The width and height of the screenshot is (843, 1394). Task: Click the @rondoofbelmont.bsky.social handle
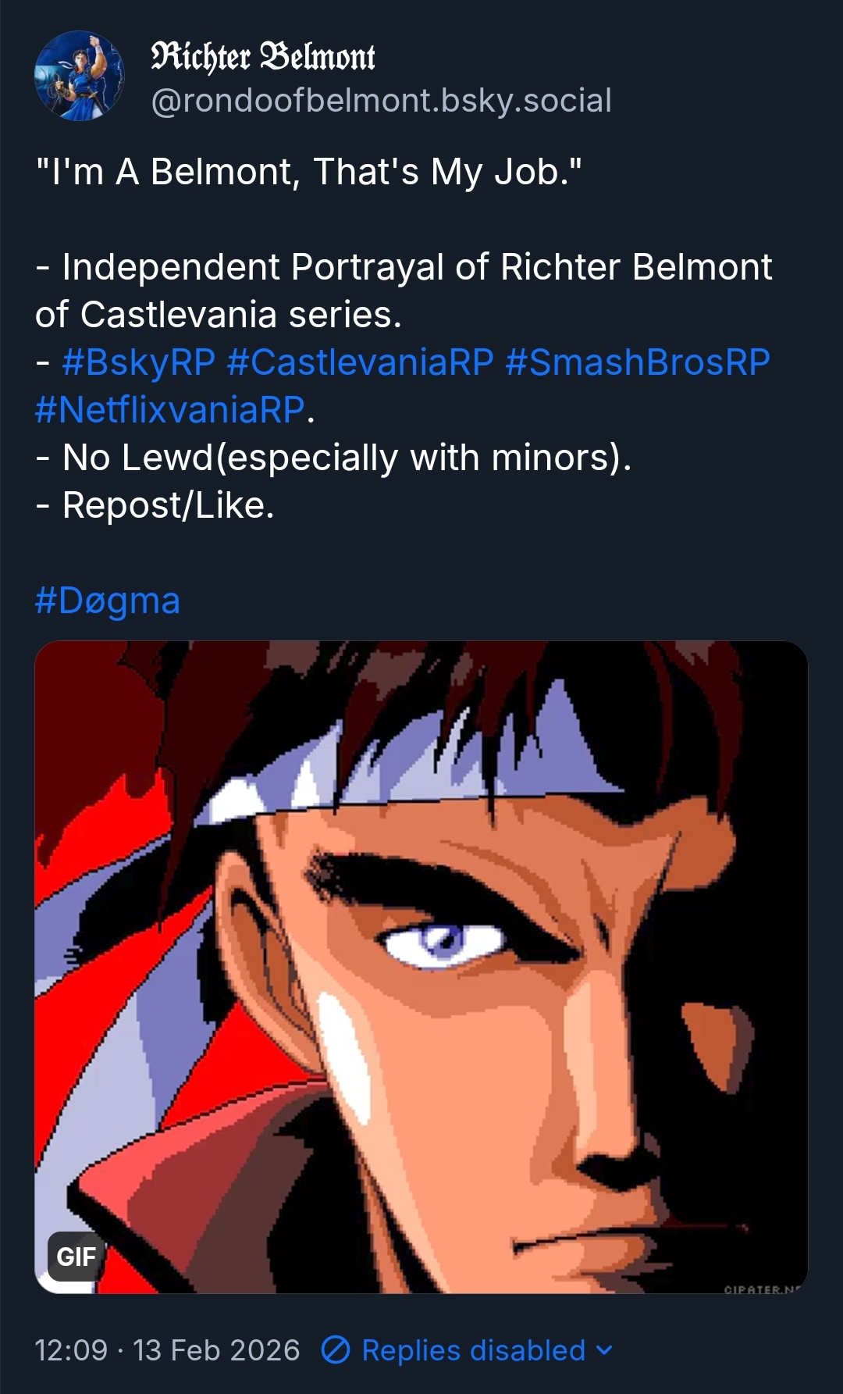pyautogui.click(x=381, y=101)
